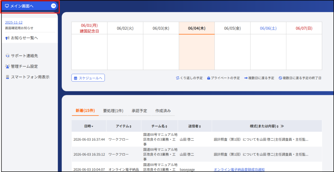Click the arrow icon beside メイン画面へ
Image resolution: width=334 pixels, height=172 pixels.
point(53,6)
